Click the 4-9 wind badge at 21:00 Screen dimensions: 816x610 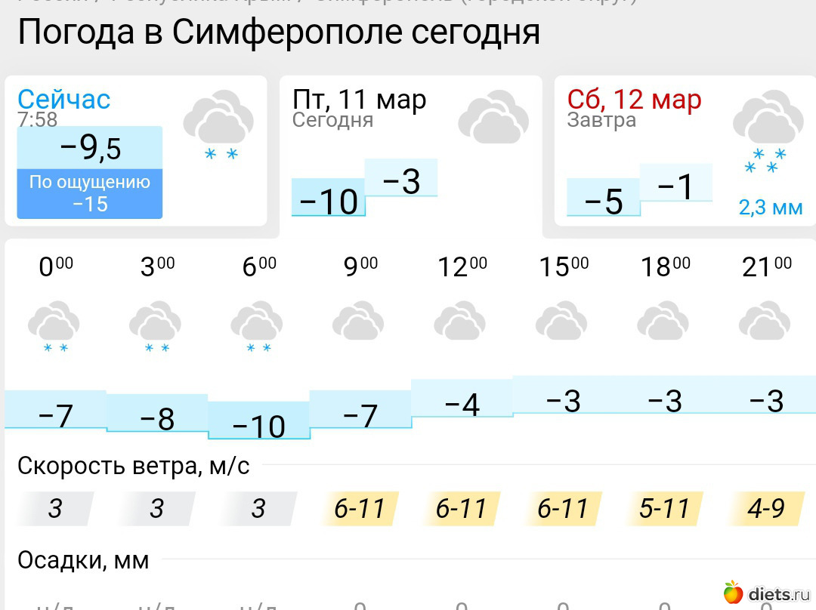point(766,509)
